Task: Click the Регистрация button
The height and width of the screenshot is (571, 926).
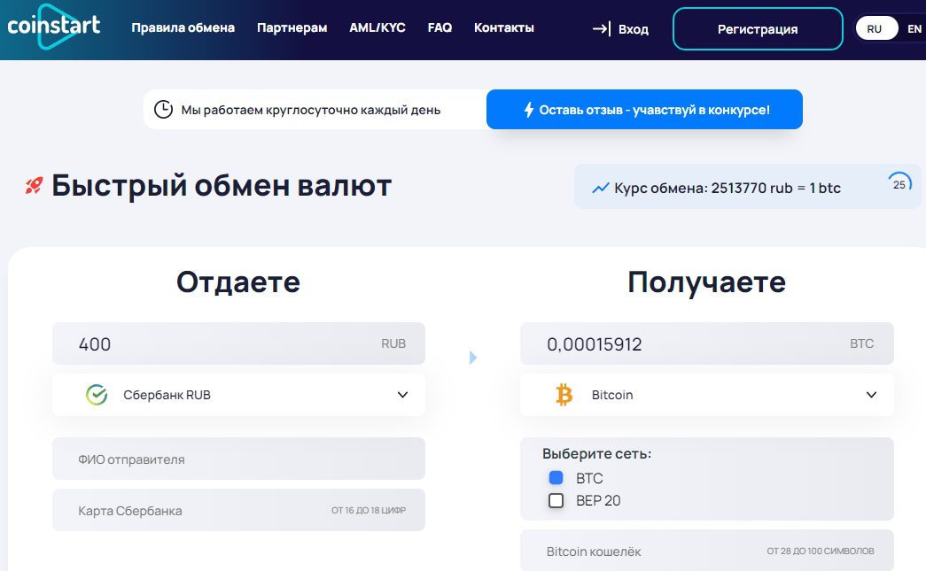Action: 758,29
